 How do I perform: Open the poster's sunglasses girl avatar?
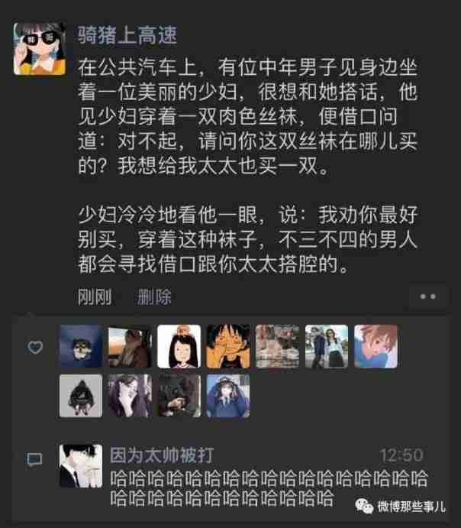tap(40, 48)
